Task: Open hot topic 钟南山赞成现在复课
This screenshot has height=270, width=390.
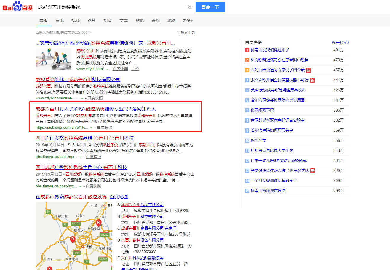Action: click(x=268, y=191)
